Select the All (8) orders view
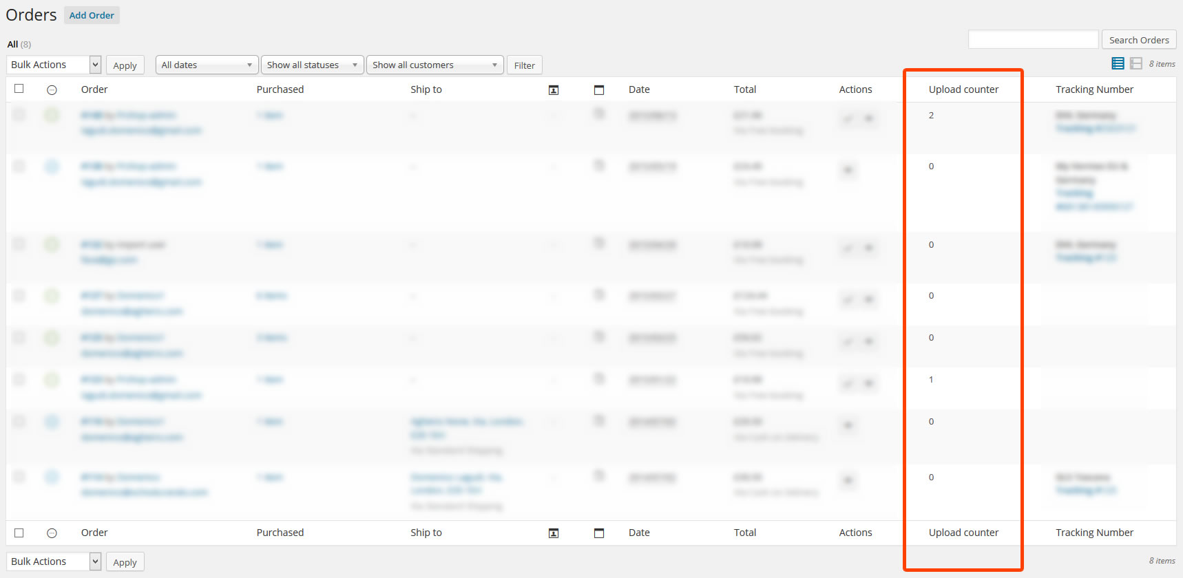Viewport: 1183px width, 578px height. (13, 45)
